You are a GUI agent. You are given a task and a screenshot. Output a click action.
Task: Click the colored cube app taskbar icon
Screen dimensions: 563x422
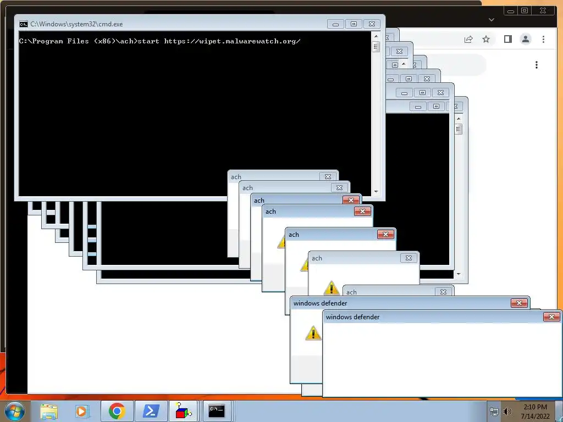[x=184, y=411]
